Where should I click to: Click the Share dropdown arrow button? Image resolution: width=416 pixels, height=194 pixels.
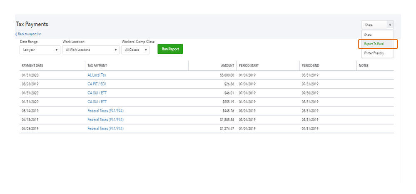[390, 25]
